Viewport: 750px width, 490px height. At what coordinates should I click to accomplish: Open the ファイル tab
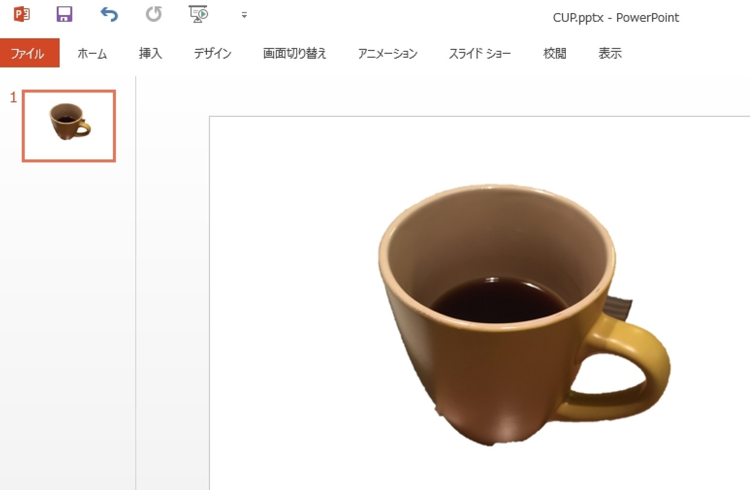click(29, 53)
